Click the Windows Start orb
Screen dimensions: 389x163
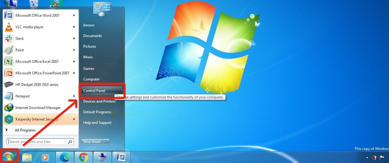(9, 157)
